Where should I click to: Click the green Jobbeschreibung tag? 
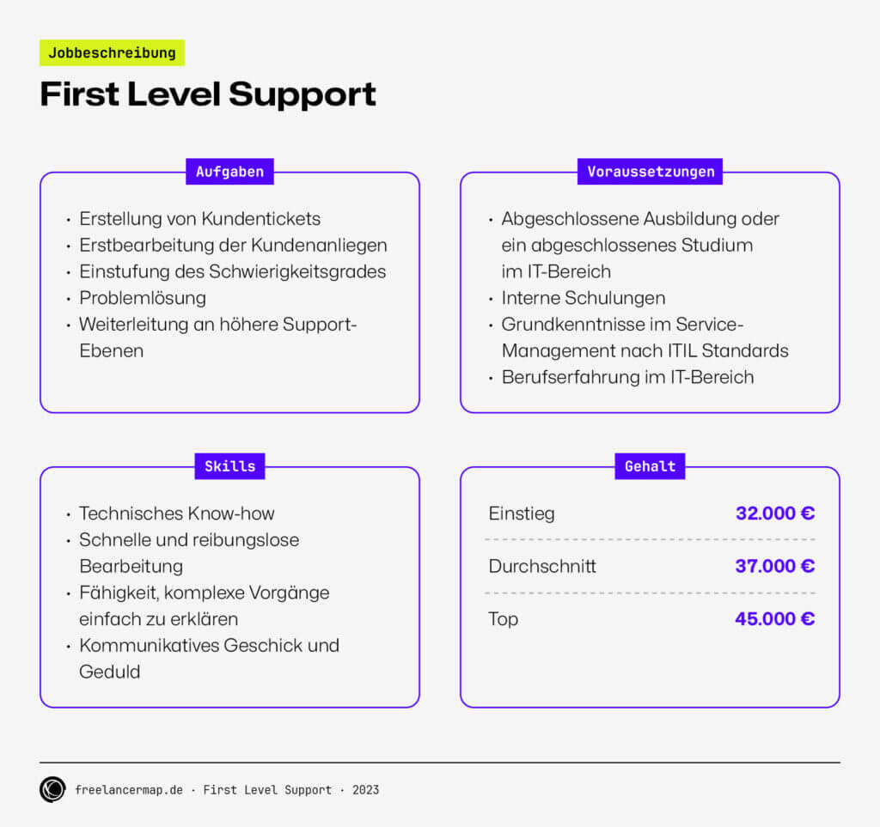pyautogui.click(x=112, y=53)
